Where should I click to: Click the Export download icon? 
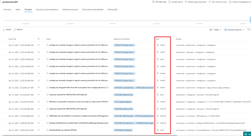(4, 29)
